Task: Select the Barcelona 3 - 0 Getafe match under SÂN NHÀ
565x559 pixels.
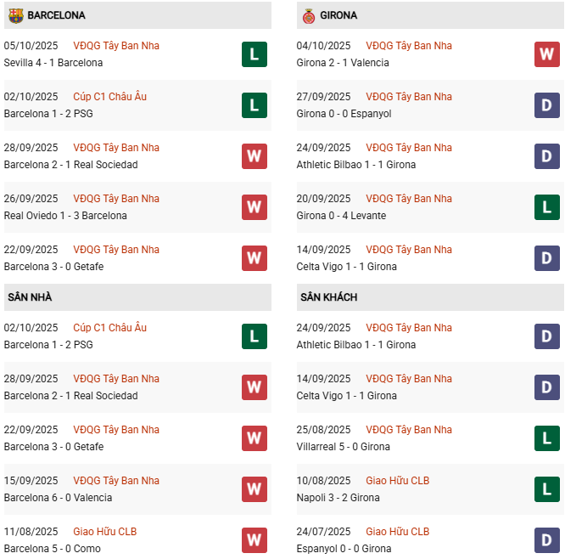Action: pos(53,447)
